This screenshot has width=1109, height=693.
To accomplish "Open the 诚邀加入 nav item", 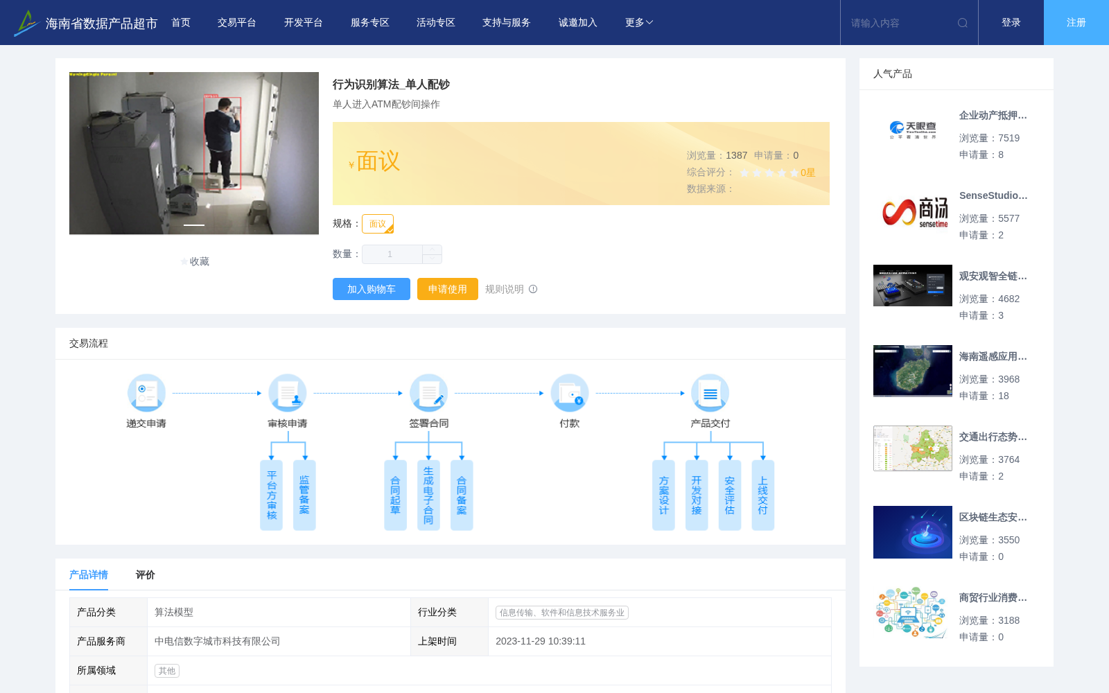I will click(578, 23).
